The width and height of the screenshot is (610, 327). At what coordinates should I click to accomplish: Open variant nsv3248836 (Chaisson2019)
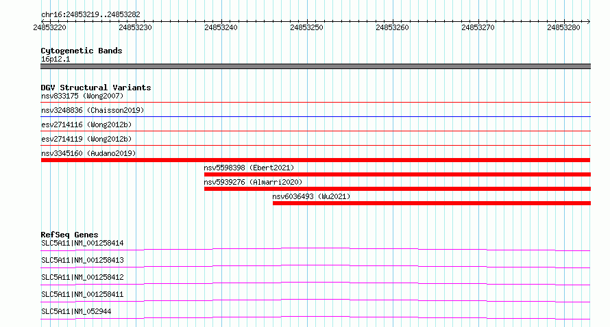click(x=93, y=110)
